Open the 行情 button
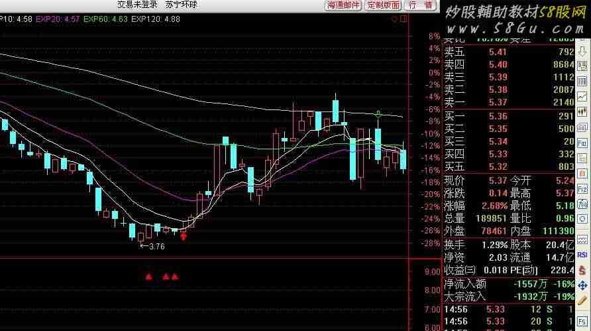This screenshot has width=591, height=331. click(421, 5)
